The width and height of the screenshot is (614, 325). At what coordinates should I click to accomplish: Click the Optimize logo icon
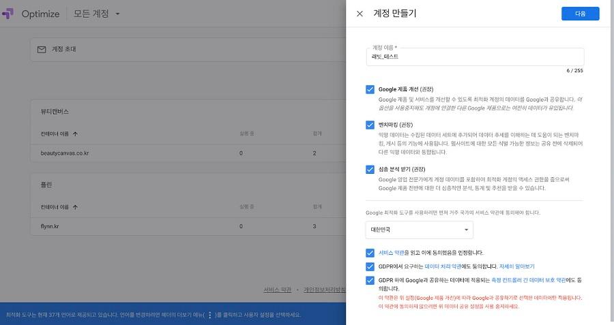pos(8,14)
